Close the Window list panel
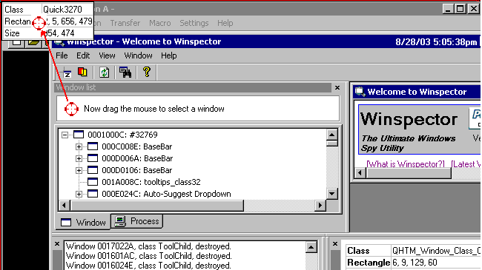482x270 pixels. [337, 88]
